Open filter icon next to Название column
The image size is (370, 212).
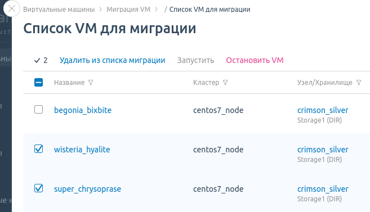(91, 83)
